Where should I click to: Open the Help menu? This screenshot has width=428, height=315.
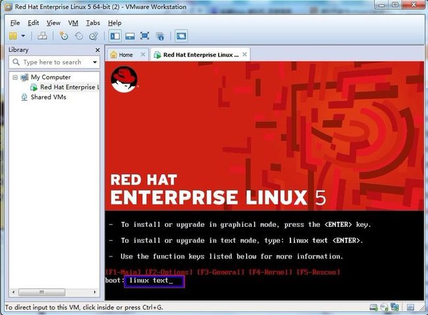[115, 23]
